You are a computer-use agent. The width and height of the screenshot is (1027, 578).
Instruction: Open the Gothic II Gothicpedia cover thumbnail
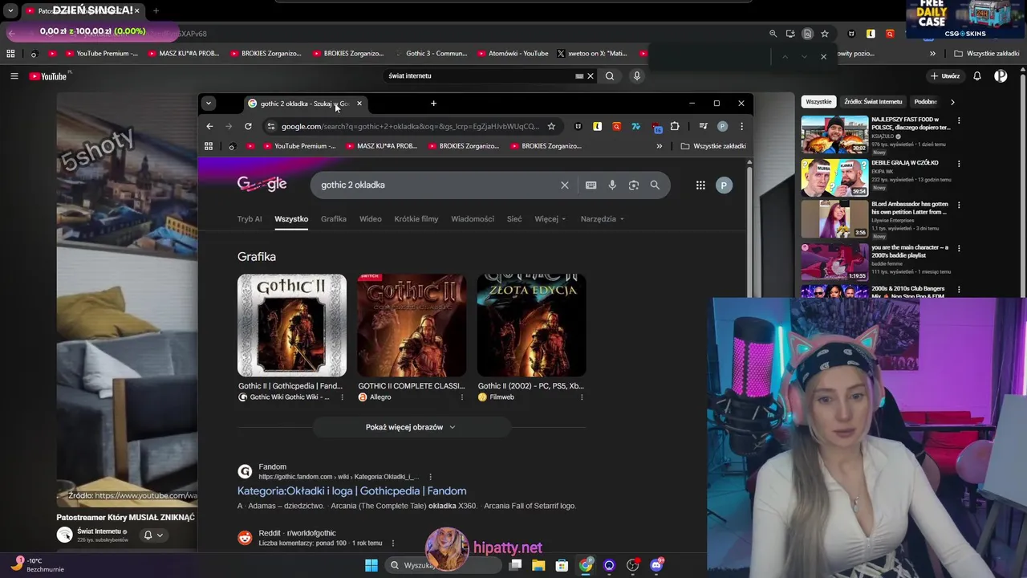click(x=292, y=325)
